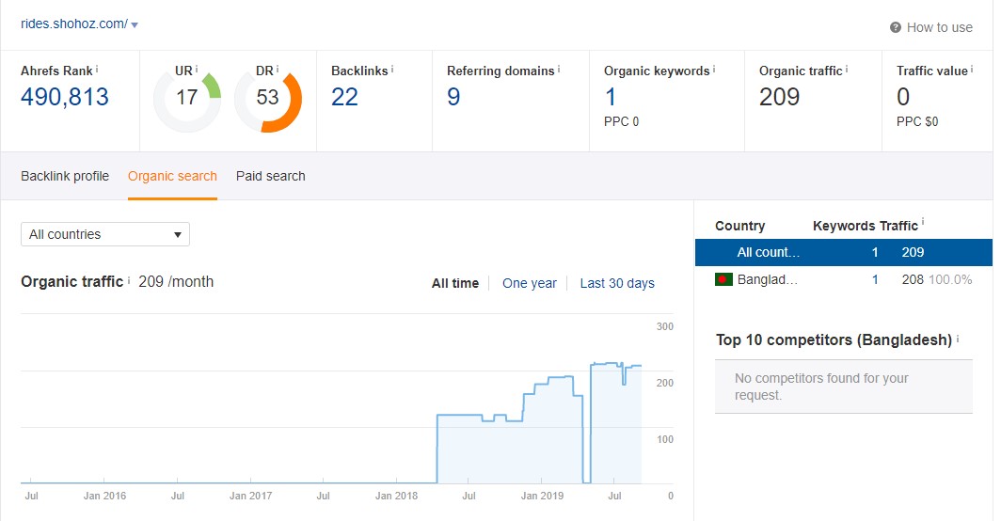Screen dimensions: 1001x521
Task: Click the Keywords column header
Action: [x=843, y=226]
